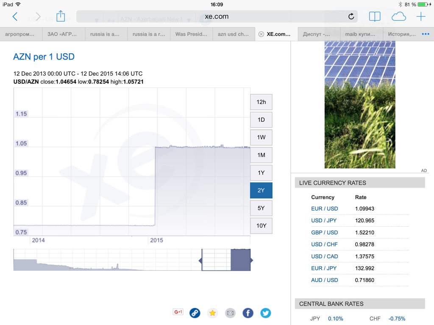The height and width of the screenshot is (325, 434).
Task: Bookmark chart with star icon
Action: (213, 313)
